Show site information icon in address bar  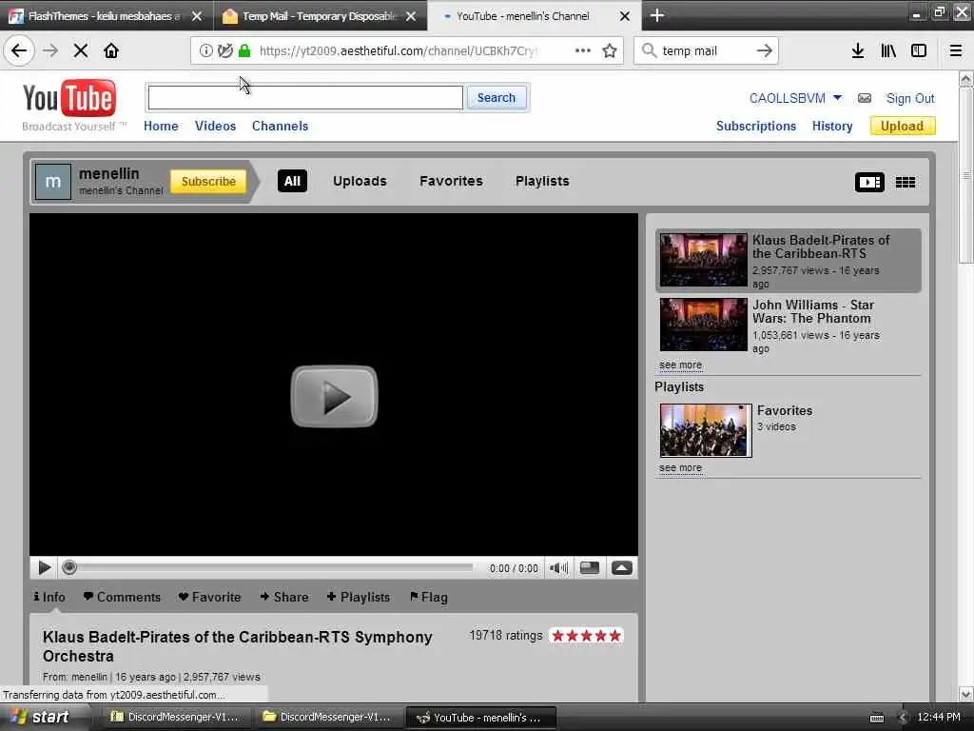[205, 50]
